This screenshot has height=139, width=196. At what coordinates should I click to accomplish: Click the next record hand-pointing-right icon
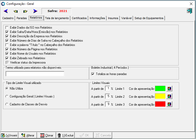coord(25,11)
